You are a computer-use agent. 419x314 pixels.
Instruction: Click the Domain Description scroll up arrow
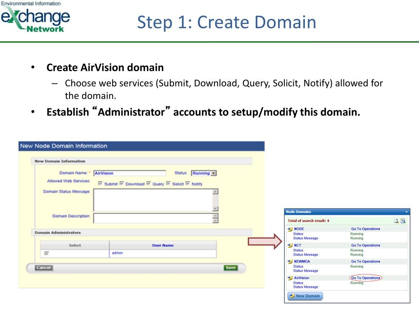tap(215, 216)
